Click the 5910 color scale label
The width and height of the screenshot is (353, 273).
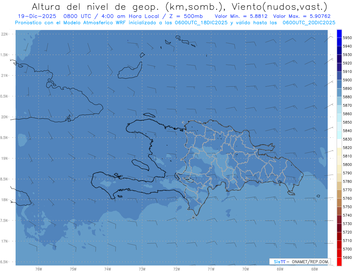click(x=347, y=72)
